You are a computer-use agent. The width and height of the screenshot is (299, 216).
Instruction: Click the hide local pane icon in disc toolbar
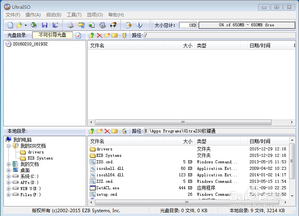pyautogui.click(x=124, y=35)
